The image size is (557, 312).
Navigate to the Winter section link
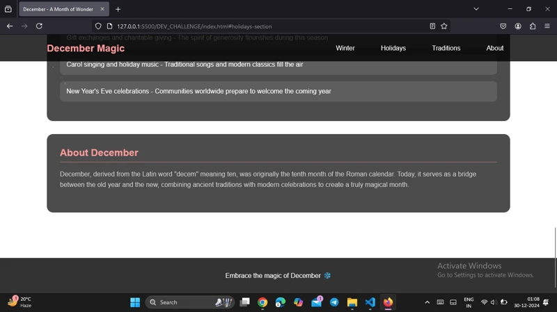pyautogui.click(x=345, y=48)
